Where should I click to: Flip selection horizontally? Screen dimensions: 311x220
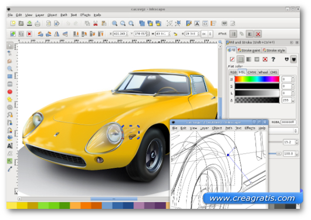[x=57, y=34]
